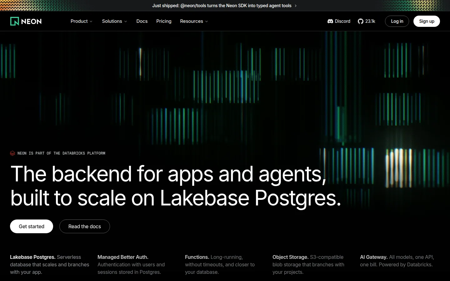Click the Log in button
Image resolution: width=450 pixels, height=281 pixels.
[x=397, y=21]
